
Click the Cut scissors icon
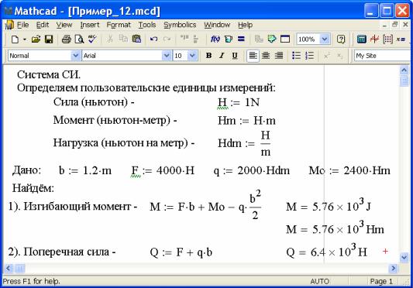(110, 39)
